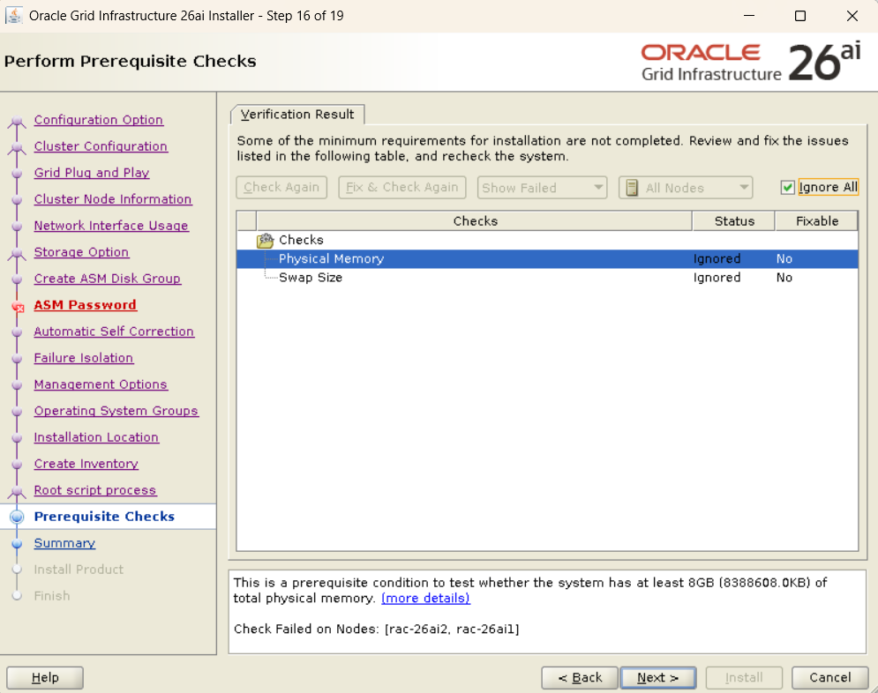
Task: Select the Physical Memory check row
Action: [x=331, y=259]
